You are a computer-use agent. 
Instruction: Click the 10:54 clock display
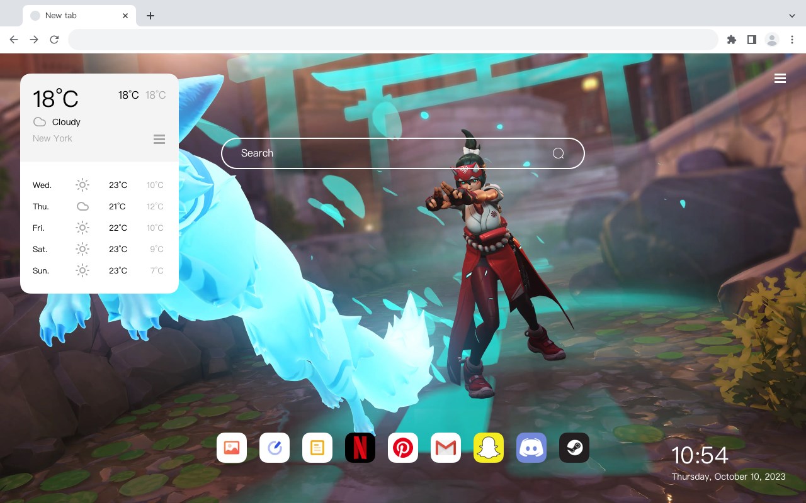click(x=700, y=455)
